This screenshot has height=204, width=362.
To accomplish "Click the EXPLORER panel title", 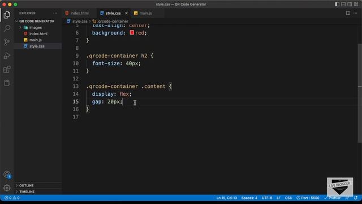I will [27, 13].
